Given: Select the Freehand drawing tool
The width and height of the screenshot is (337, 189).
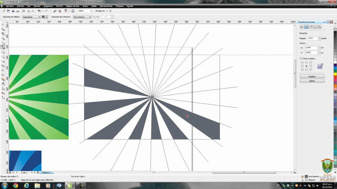Looking at the screenshot, I should (3, 43).
